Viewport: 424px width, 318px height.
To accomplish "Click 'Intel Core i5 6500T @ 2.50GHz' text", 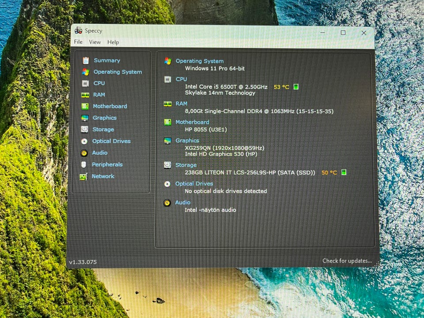I will pyautogui.click(x=226, y=87).
